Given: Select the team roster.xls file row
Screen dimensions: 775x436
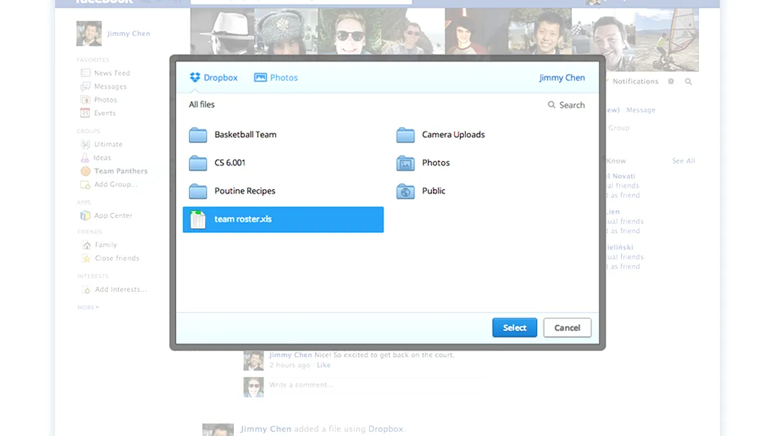Looking at the screenshot, I should (x=283, y=219).
